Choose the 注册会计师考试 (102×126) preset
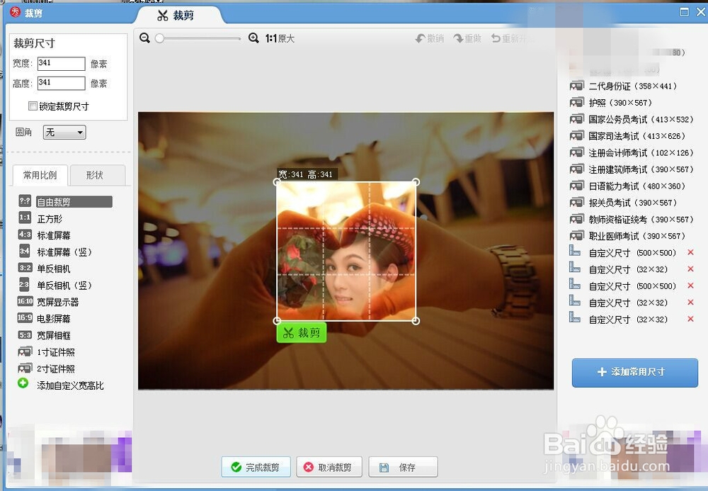708x491 pixels. 632,152
